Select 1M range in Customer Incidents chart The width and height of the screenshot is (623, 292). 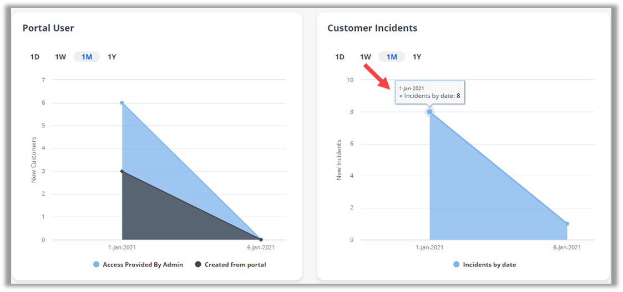[392, 57]
